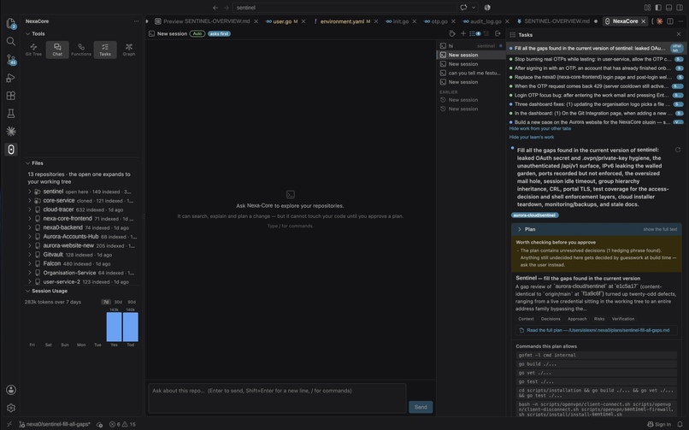689x430 pixels.
Task: Open the 'can you tell me festu...' session
Action: pos(471,73)
